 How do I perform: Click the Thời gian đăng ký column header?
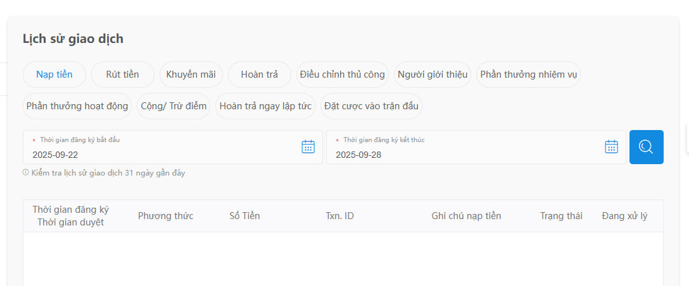71,210
